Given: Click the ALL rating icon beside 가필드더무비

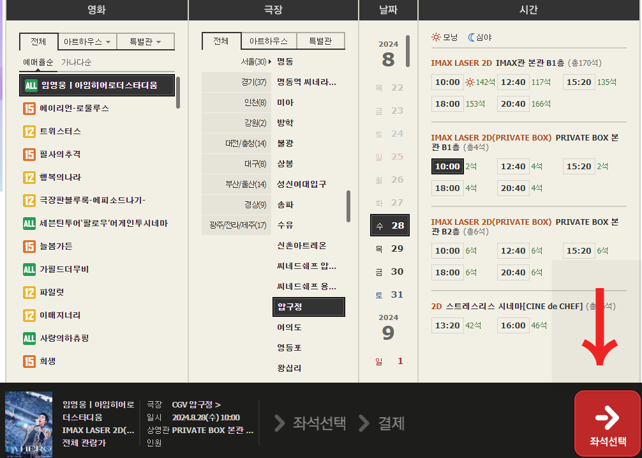Looking at the screenshot, I should point(29,269).
